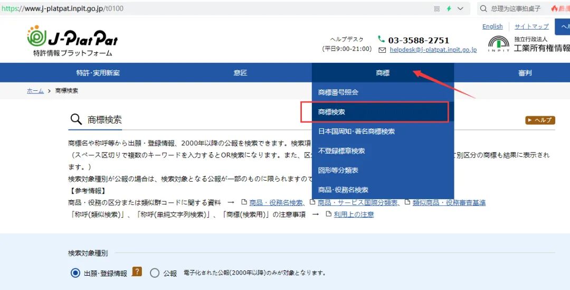
Task: Click the ヘルプデスク label
Action: tap(347, 39)
